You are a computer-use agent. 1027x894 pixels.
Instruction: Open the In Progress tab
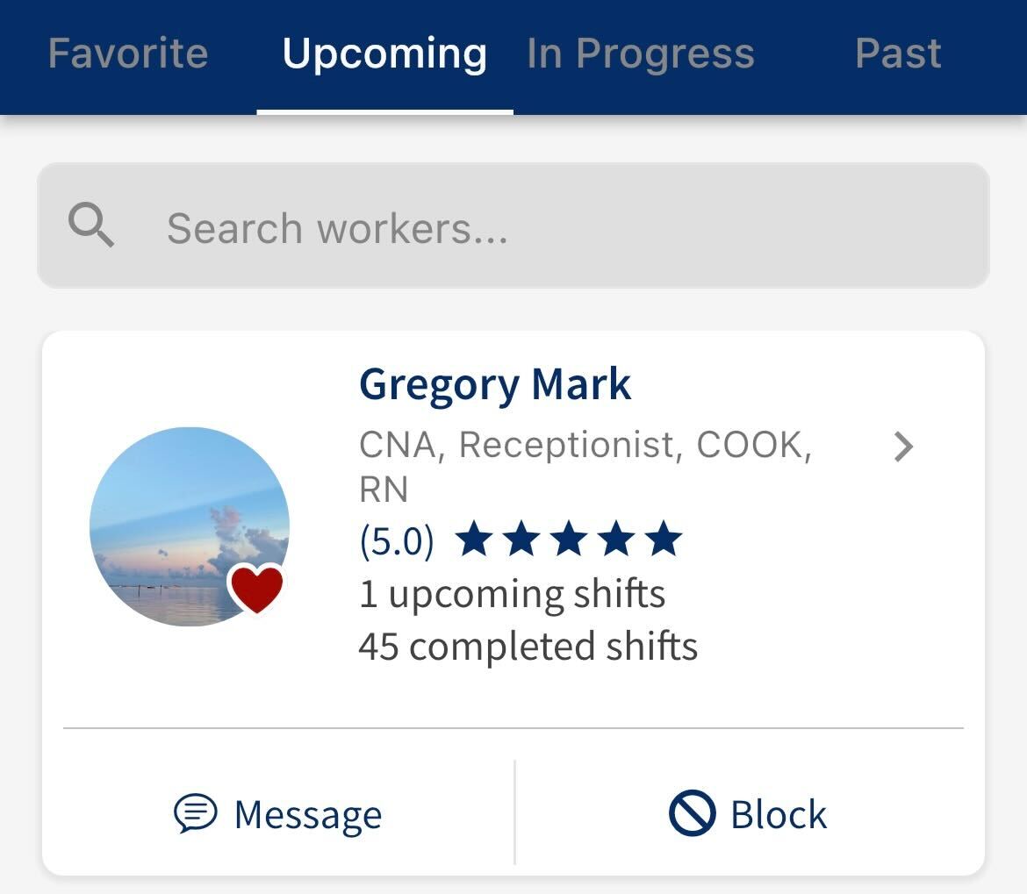[x=639, y=53]
